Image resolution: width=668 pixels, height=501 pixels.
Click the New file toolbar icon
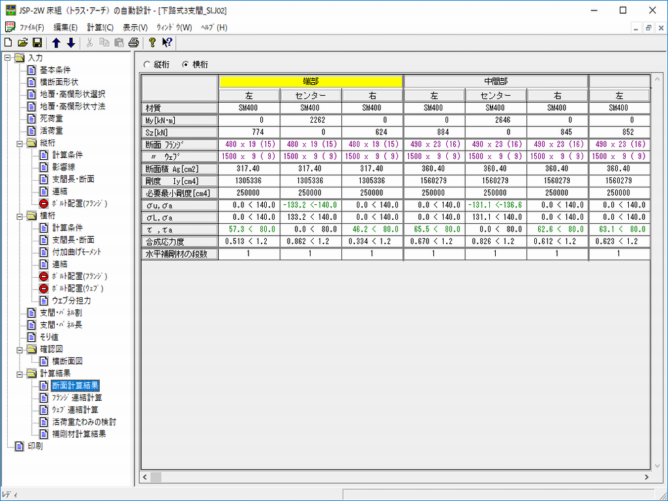(8, 43)
